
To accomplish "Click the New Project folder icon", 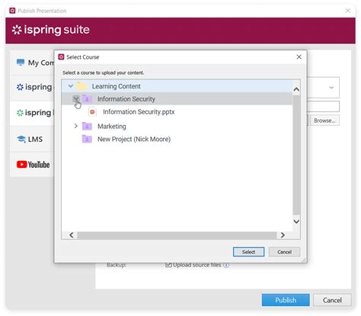I will [87, 139].
